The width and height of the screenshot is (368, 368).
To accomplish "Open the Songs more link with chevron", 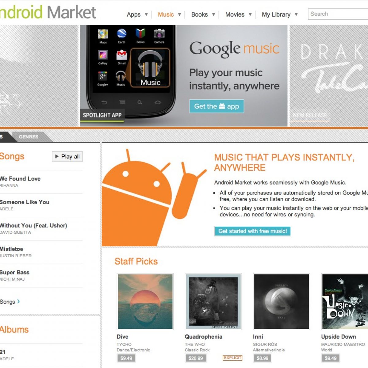I will [x=10, y=302].
